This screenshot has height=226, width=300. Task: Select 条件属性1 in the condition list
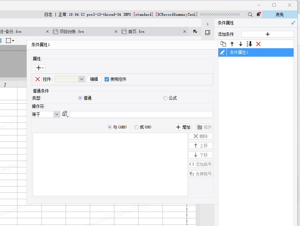260,52
